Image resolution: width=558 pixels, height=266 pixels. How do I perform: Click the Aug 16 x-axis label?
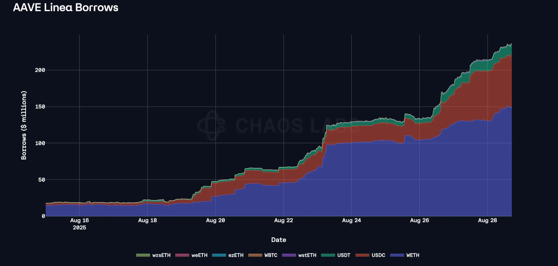click(x=80, y=220)
